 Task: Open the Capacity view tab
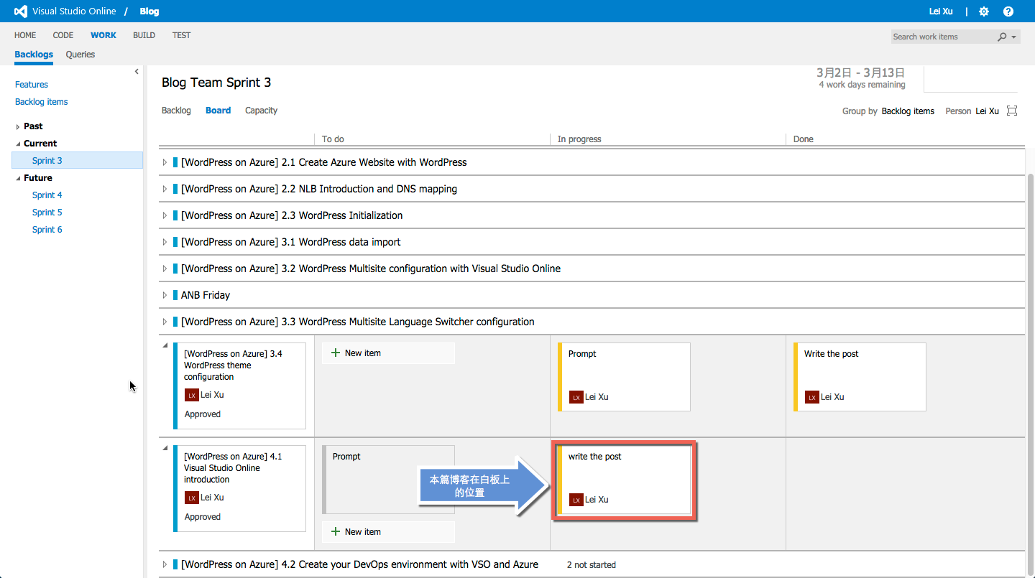pos(261,111)
